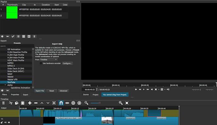Open the From Timeline dropdown

pos(49,59)
